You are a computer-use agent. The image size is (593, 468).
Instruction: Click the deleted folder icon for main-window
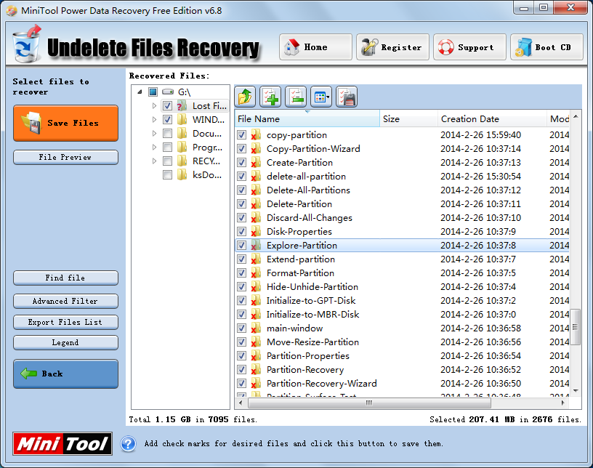256,328
